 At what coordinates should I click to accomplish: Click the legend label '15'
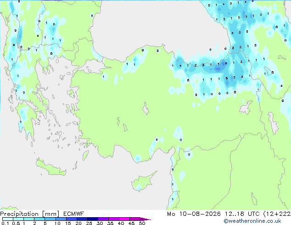click(68, 223)
